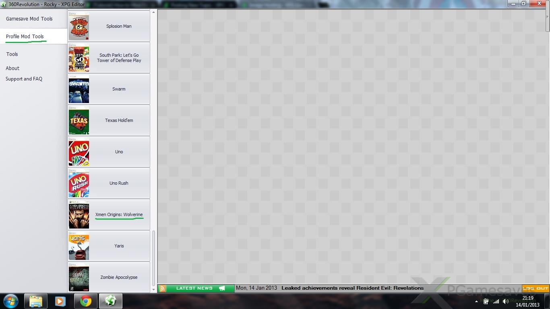Select the Yaris game cover icon

pos(79,247)
